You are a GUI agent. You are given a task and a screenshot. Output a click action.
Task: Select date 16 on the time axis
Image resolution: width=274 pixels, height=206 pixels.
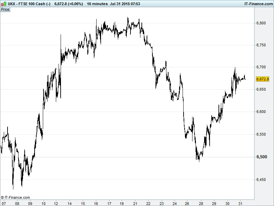tap(96, 203)
